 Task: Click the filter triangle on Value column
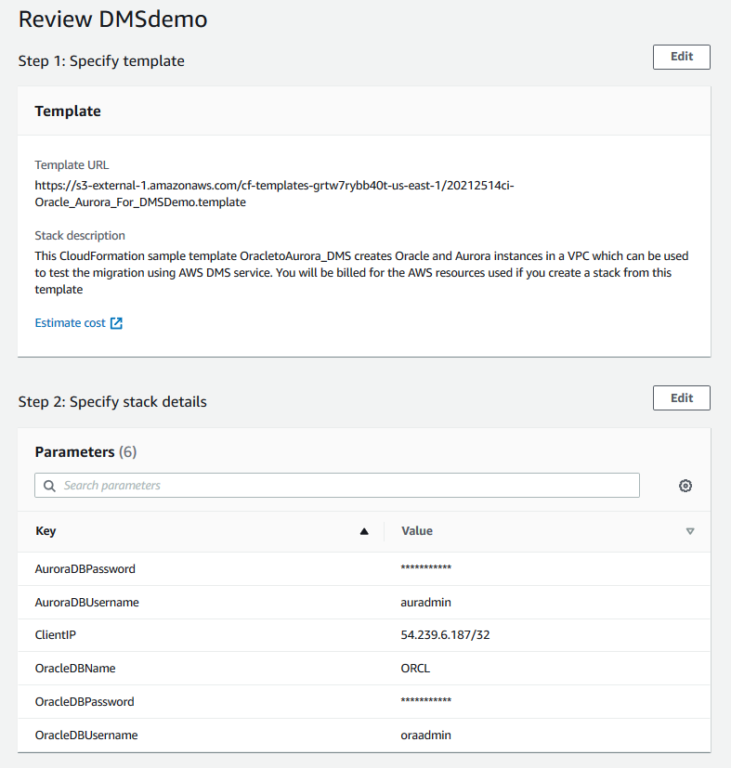click(690, 530)
